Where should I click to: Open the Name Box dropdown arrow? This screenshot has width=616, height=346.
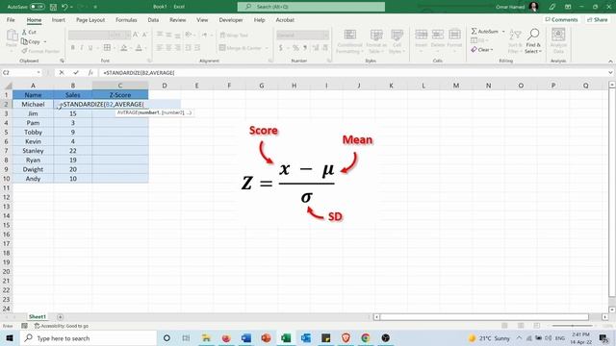38,73
